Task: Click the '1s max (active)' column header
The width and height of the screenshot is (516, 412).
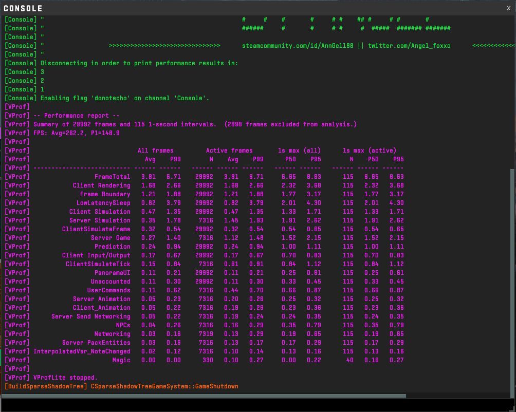Action: tap(369, 151)
